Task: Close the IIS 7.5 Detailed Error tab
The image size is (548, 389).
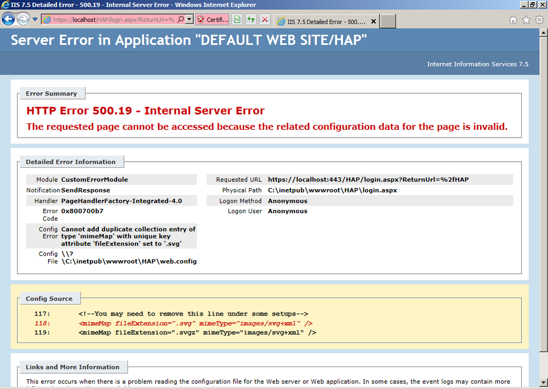Action: click(x=373, y=22)
